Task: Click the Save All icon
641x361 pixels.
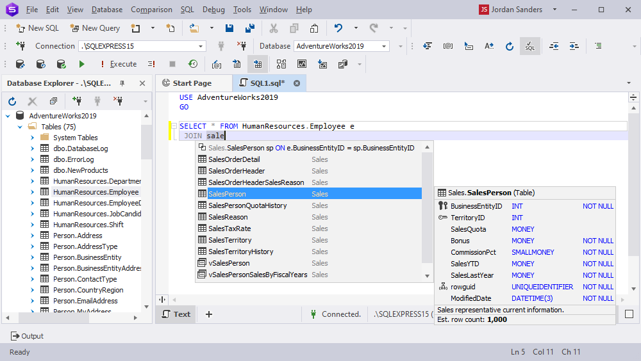Action: coord(250,28)
